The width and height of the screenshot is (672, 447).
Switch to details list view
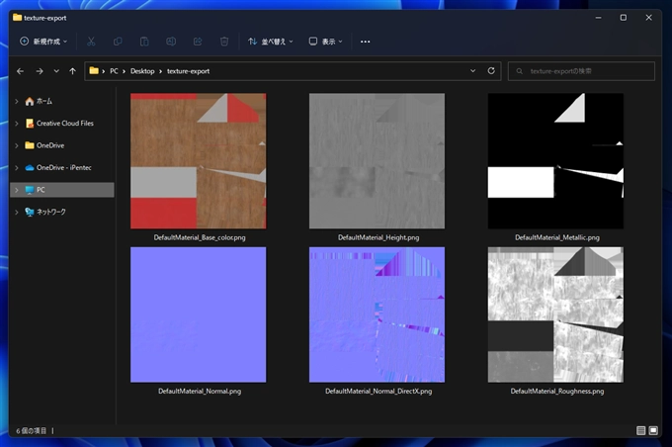pyautogui.click(x=640, y=431)
